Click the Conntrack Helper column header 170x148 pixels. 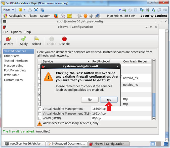click(137, 61)
